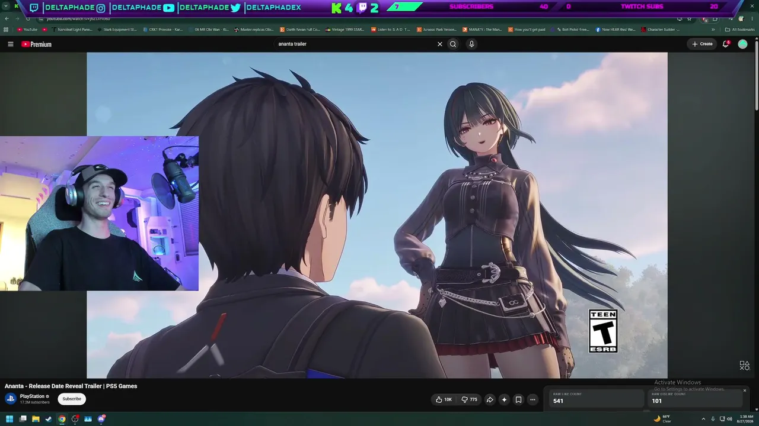Open the Windows Start menu

9,419
